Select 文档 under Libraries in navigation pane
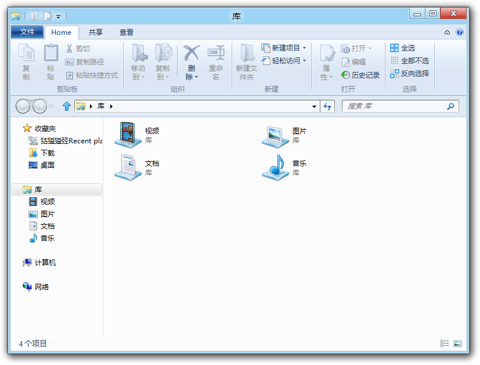This screenshot has width=480, height=365. click(42, 226)
